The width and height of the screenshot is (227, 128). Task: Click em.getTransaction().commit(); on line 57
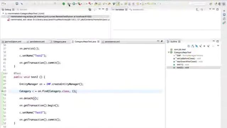pos(40,120)
